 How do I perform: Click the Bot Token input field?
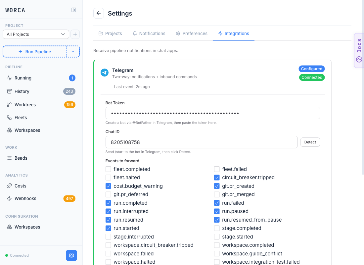(213, 113)
